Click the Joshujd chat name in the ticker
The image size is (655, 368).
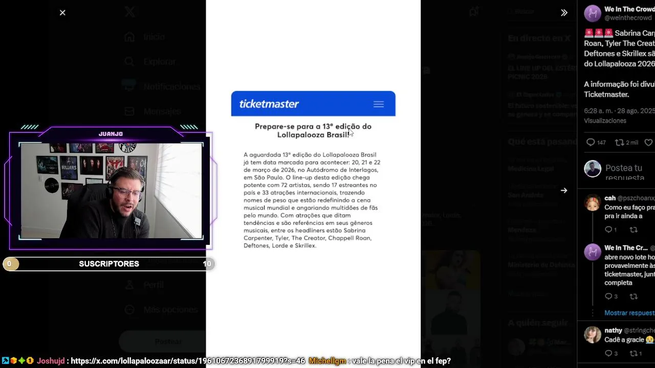point(51,361)
